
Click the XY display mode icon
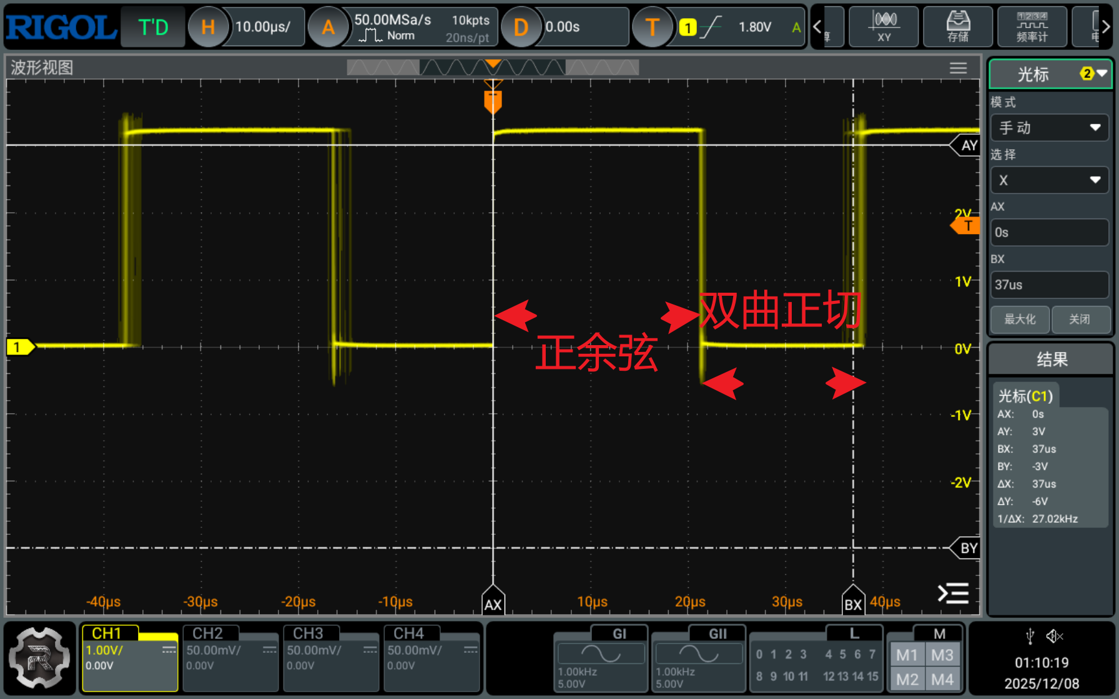883,27
